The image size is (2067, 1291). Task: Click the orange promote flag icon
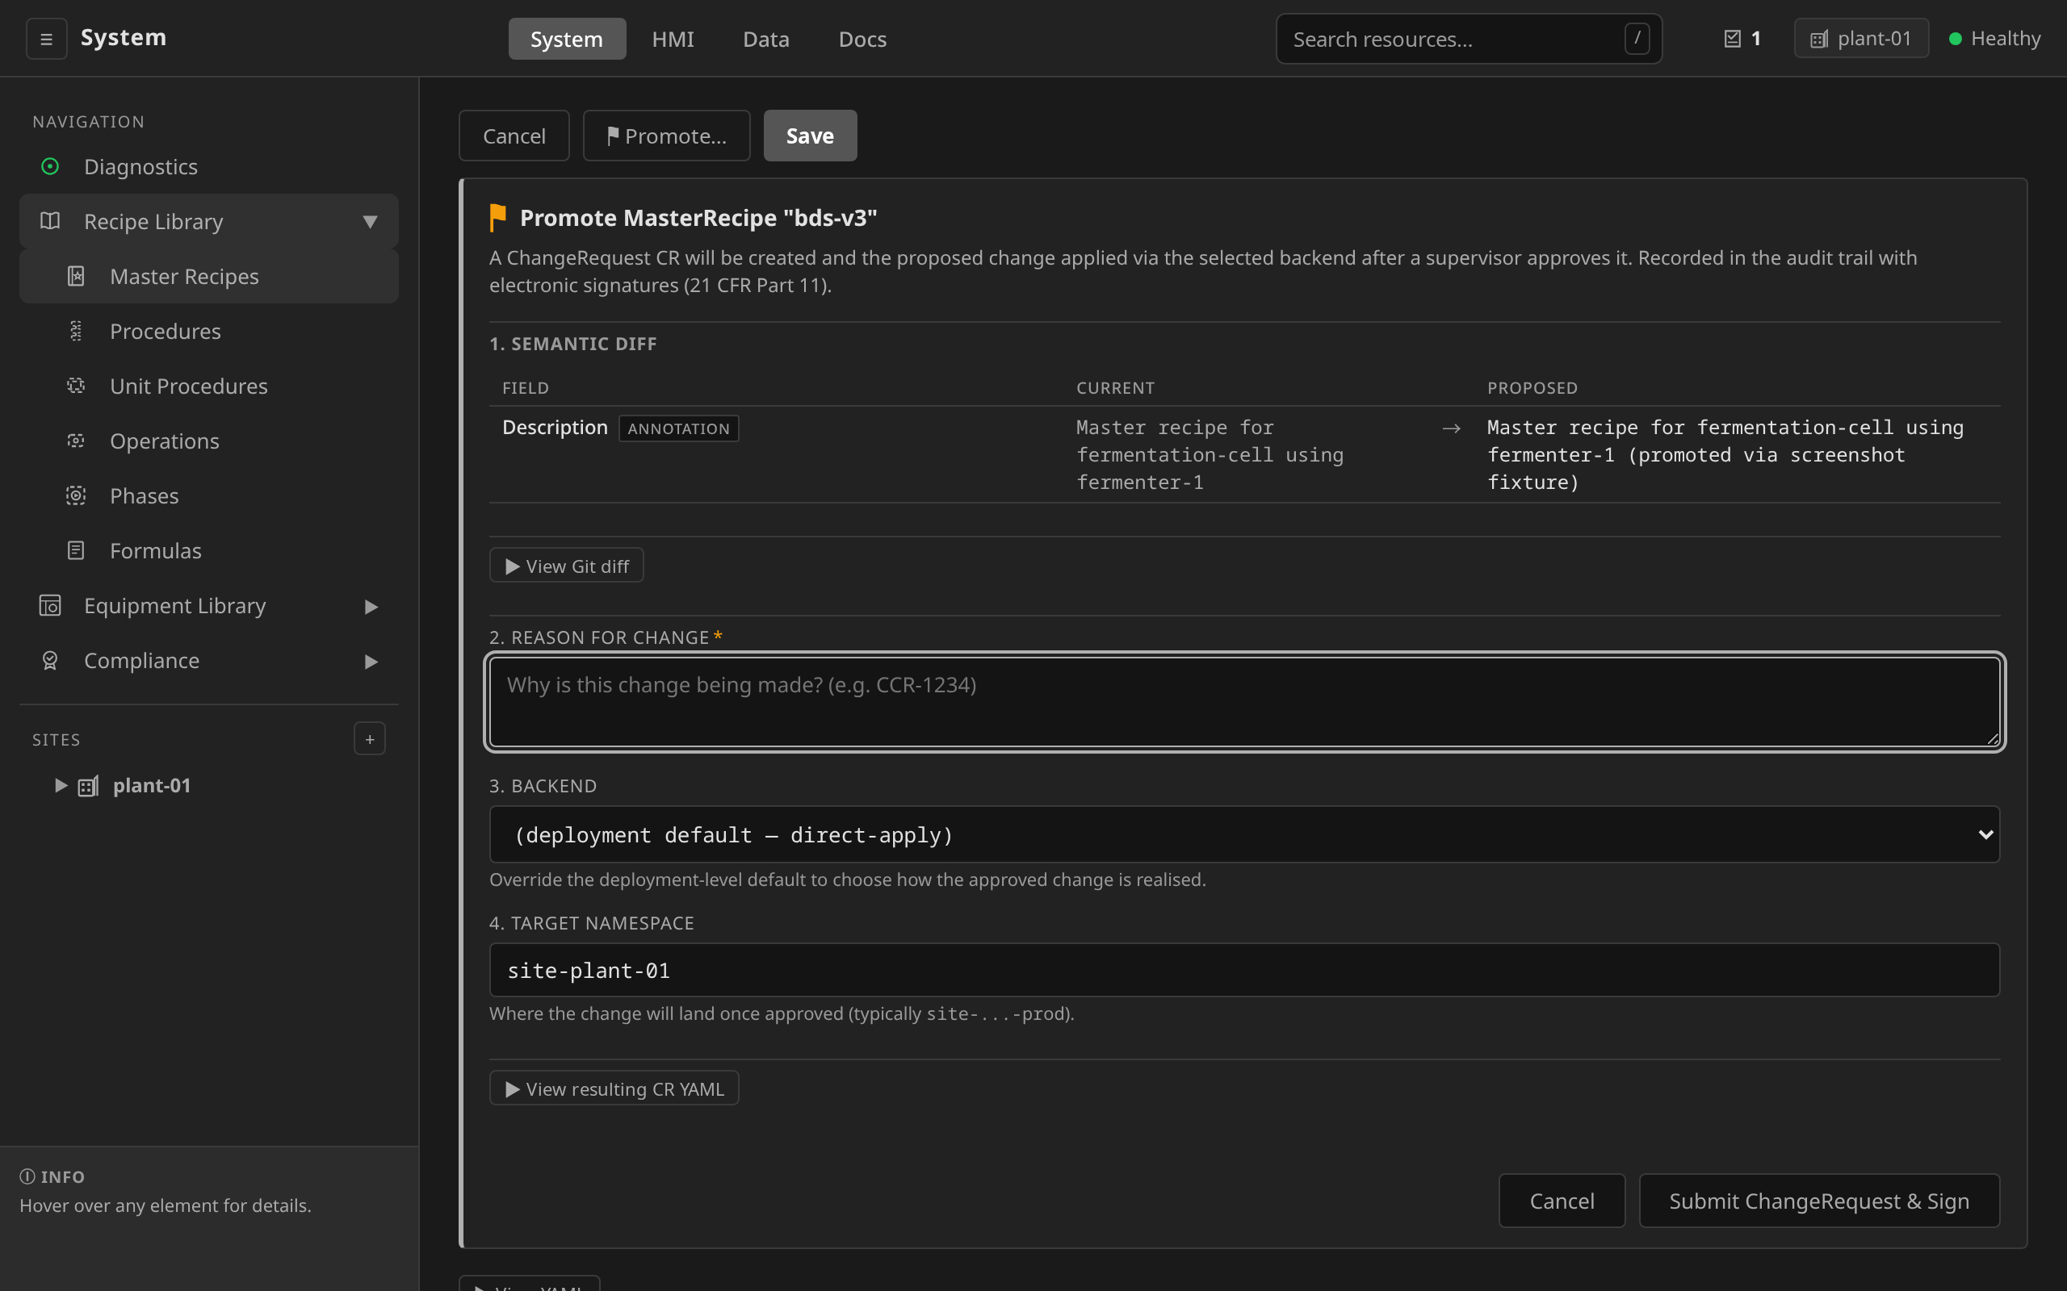pyautogui.click(x=498, y=218)
